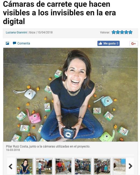Select fourth gallery thumbnail

pos(83,166)
